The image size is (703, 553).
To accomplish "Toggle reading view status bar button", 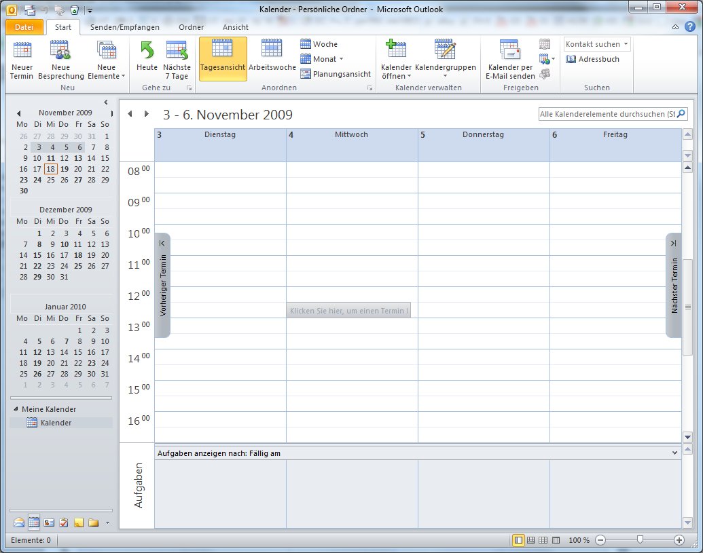I will coord(556,540).
